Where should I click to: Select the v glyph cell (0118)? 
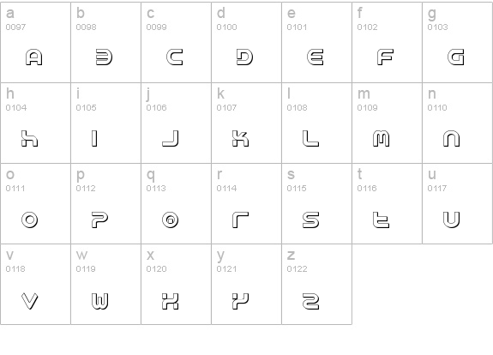point(35,284)
